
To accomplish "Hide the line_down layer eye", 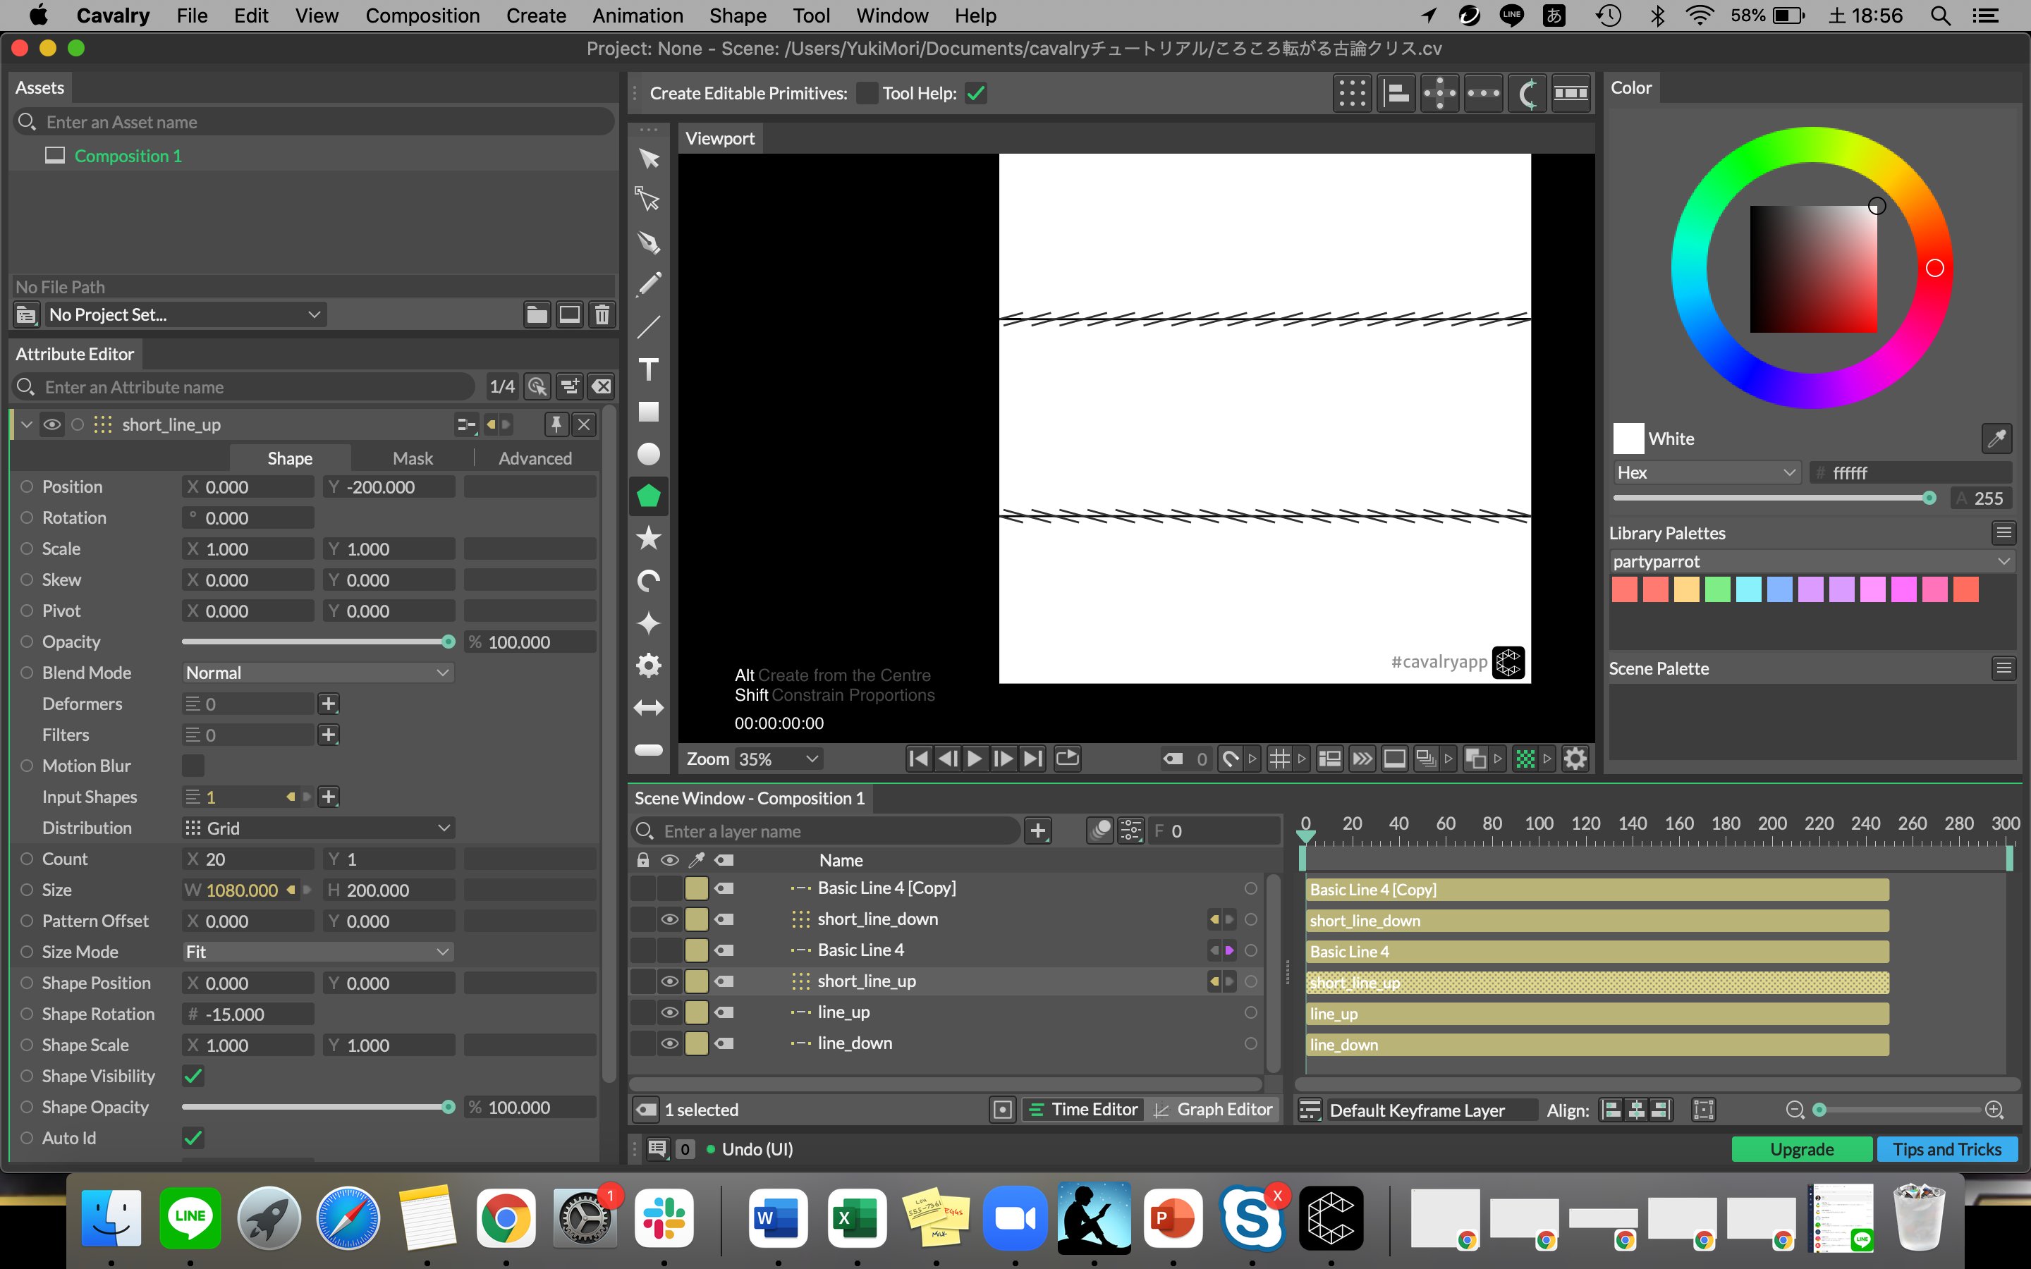I will tap(669, 1043).
